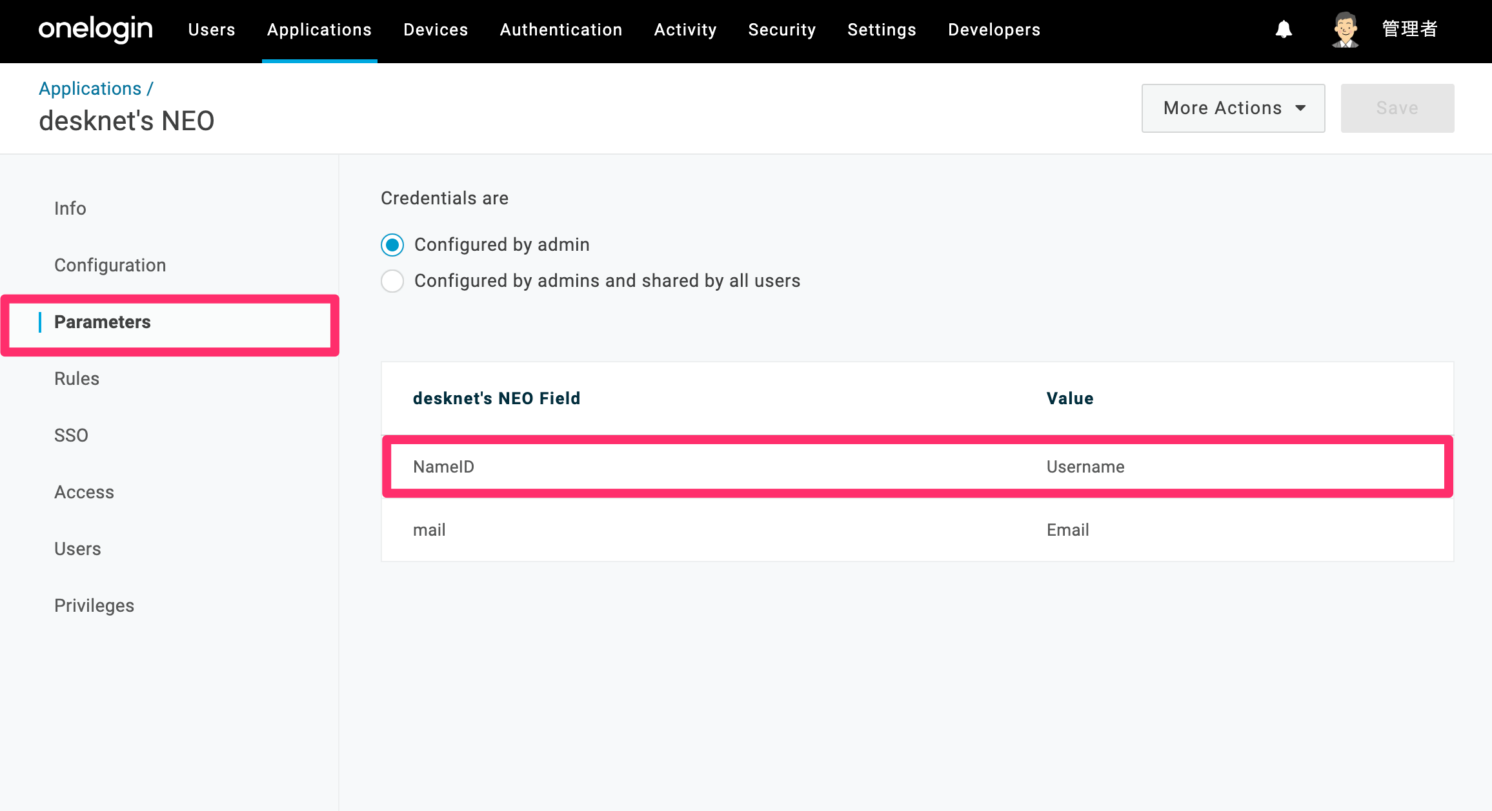Click the onelogin logo
Viewport: 1492px width, 811px height.
click(96, 30)
